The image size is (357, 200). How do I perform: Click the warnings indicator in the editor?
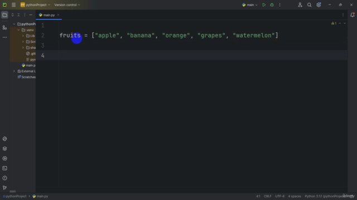[x=334, y=23]
